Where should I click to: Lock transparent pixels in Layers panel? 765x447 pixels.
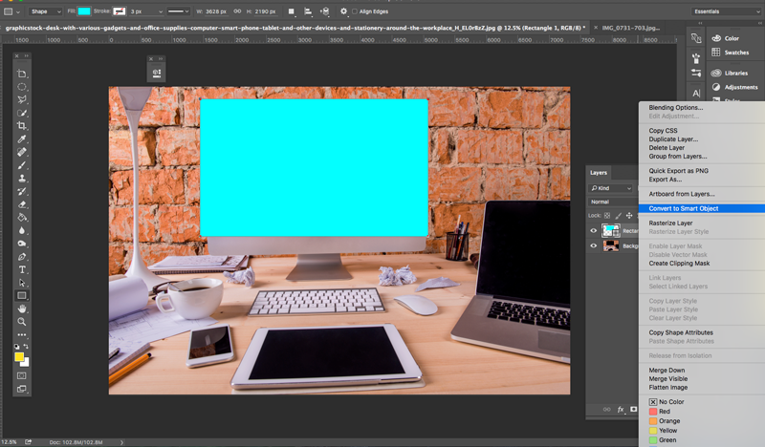point(607,216)
